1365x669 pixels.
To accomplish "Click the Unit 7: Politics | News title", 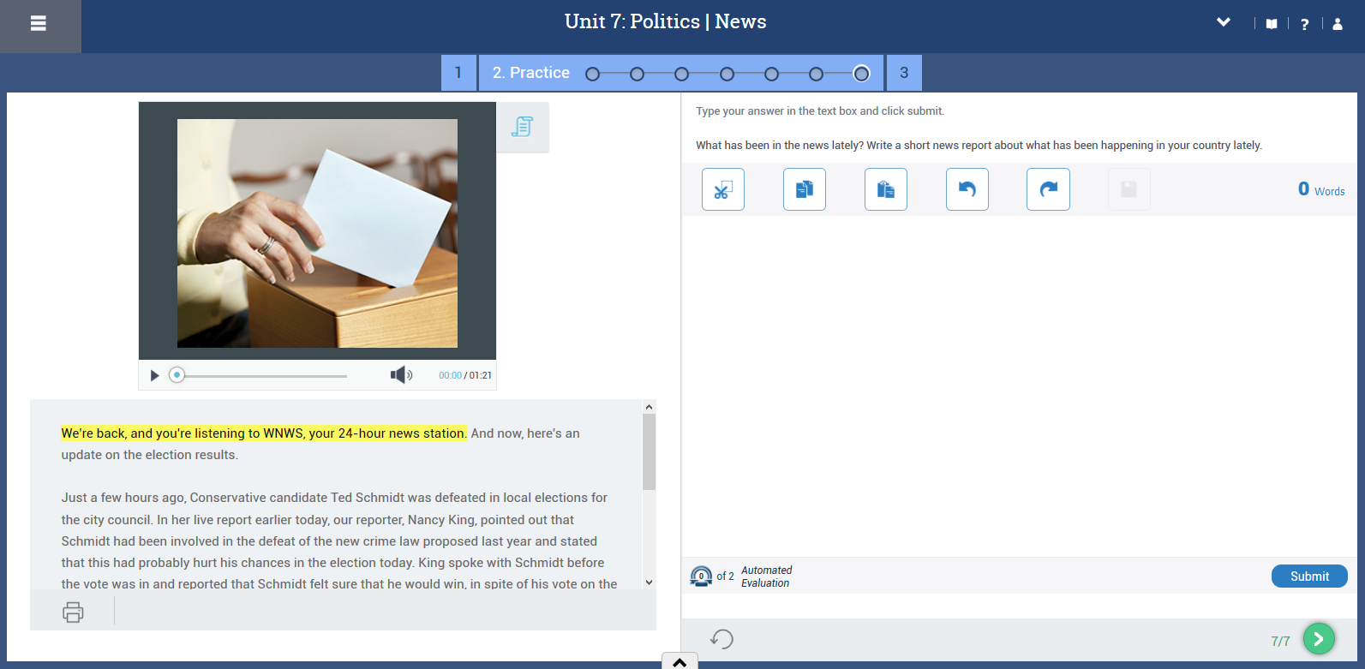I will [x=666, y=22].
